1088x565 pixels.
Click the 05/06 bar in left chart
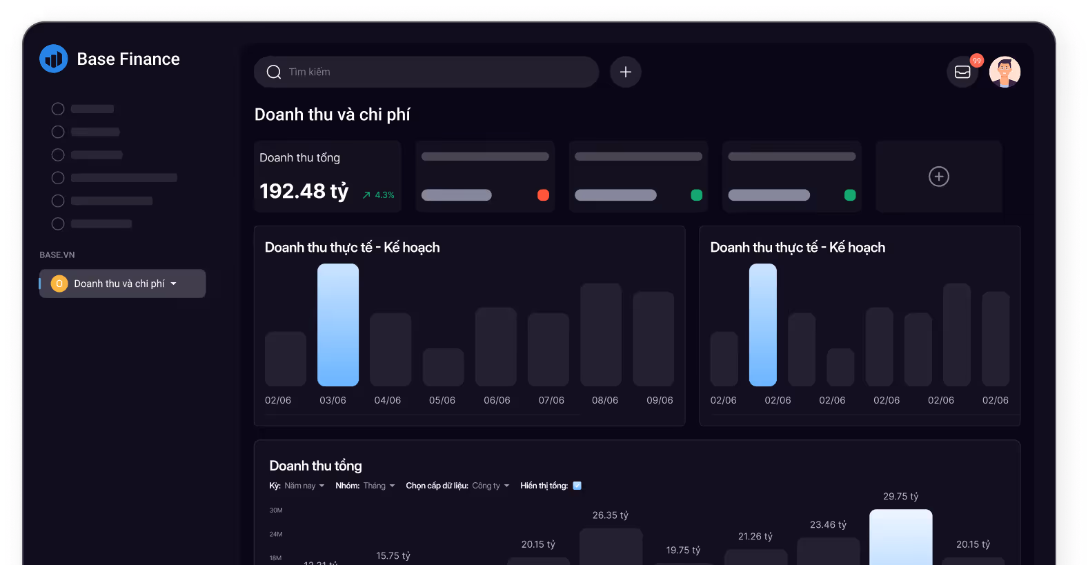(444, 367)
